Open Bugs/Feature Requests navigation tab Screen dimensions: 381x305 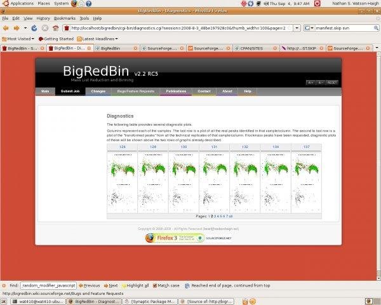point(136,91)
